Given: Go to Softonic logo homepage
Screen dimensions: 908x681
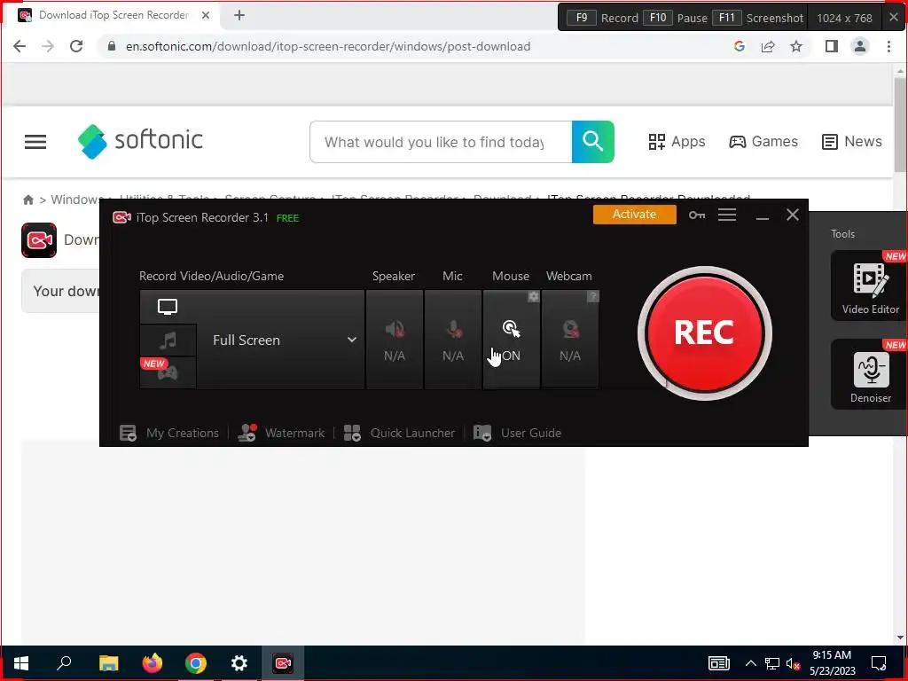Looking at the screenshot, I should [140, 141].
